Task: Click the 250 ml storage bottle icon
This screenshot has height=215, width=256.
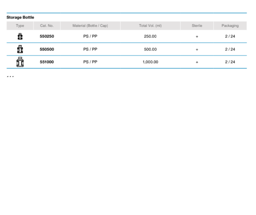Action: click(20, 36)
